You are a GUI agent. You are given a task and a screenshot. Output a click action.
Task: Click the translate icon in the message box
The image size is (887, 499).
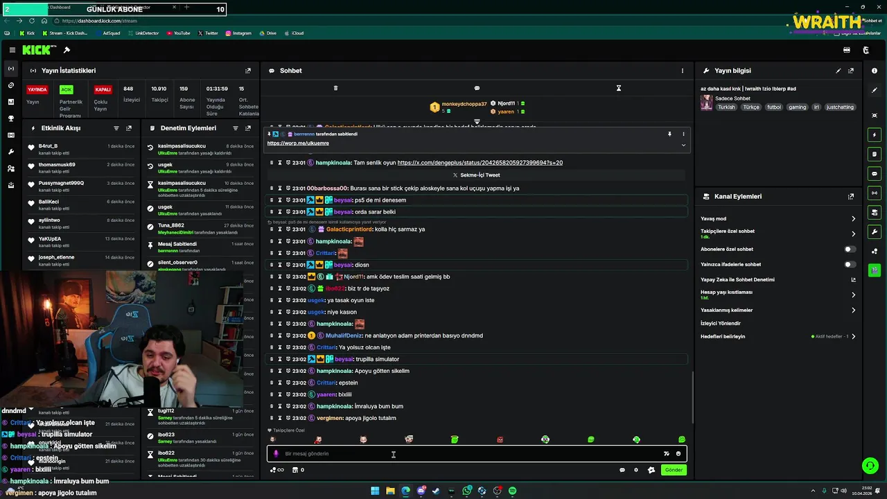(x=666, y=454)
